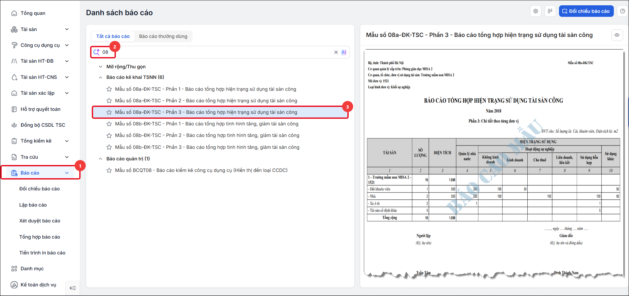Collapse the Báo cáo menu chevron
The height and width of the screenshot is (296, 629).
click(67, 173)
